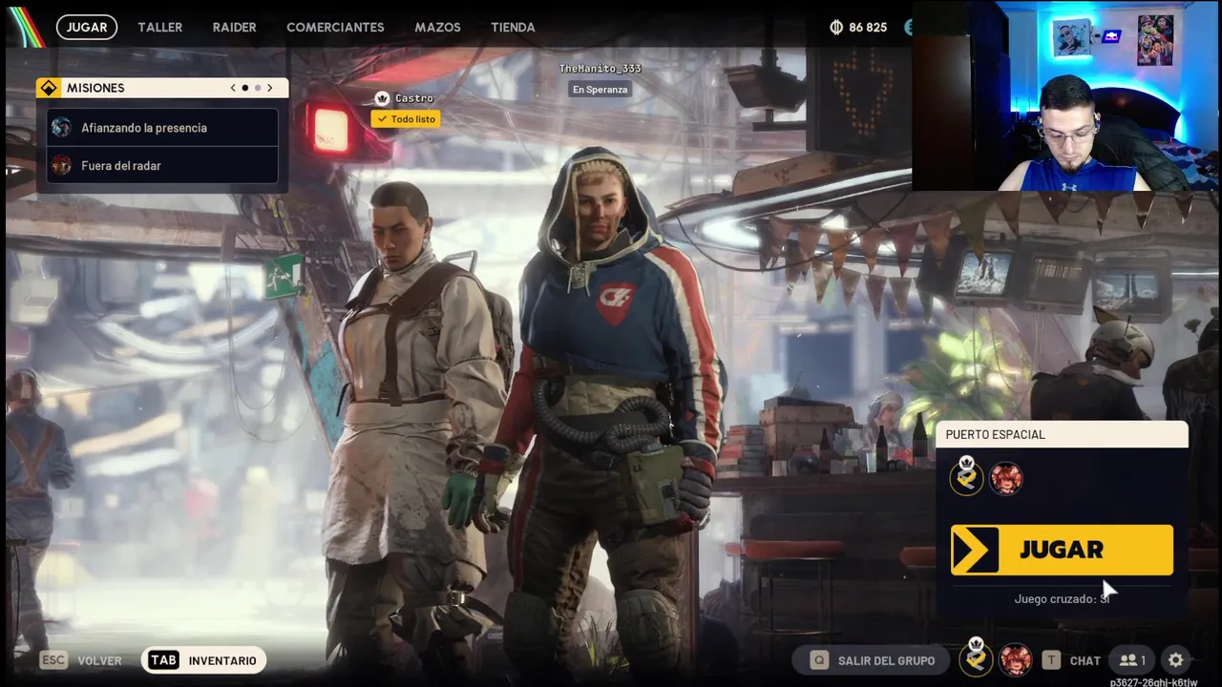Image resolution: width=1222 pixels, height=687 pixels.
Task: Click the MISIONES panel title
Action: 95,88
